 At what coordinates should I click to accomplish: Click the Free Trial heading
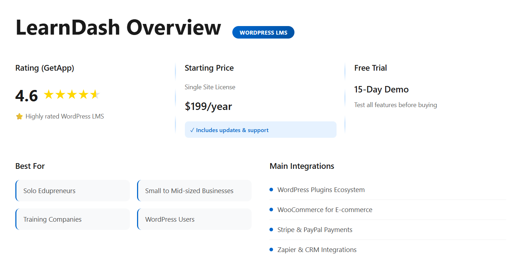click(370, 68)
